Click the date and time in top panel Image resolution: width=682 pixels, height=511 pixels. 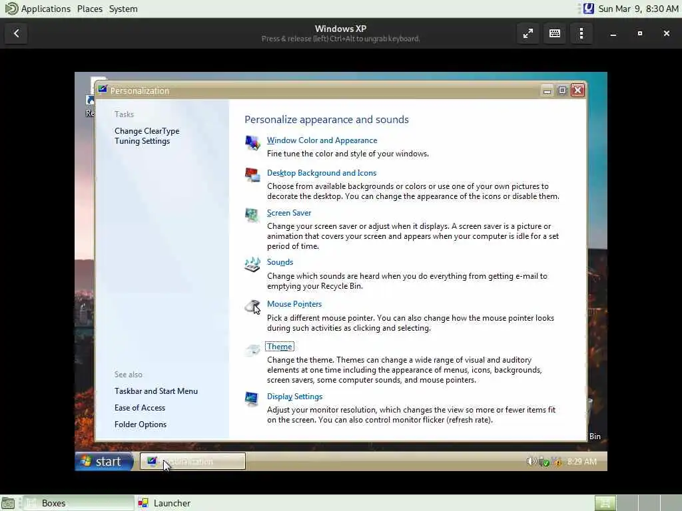(x=637, y=9)
